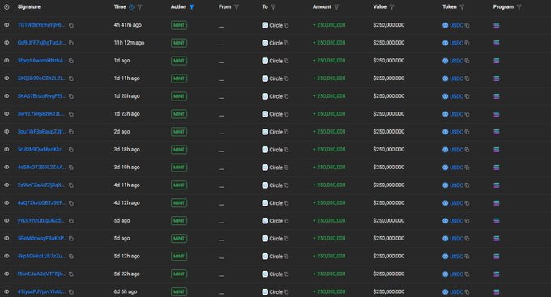551x297 pixels.
Task: Click the USDC coin logo in the 3d 19h ago row
Action: pyautogui.click(x=445, y=168)
